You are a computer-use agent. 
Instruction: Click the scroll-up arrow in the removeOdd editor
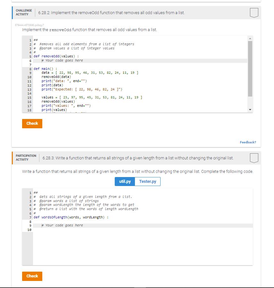[250, 39]
